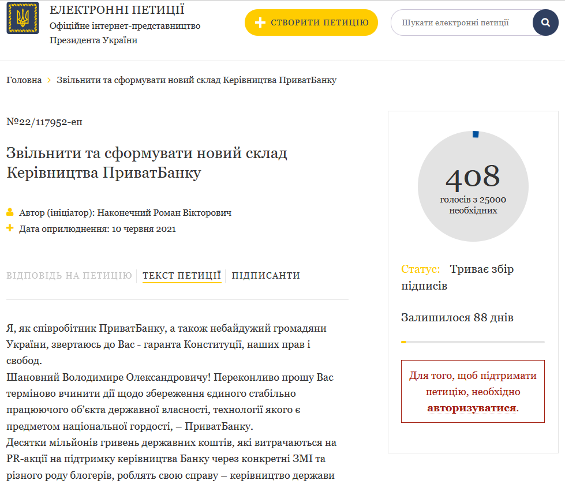Image resolution: width=565 pixels, height=484 pixels.
Task: Switch to the Текст петиції tab
Action: (182, 276)
